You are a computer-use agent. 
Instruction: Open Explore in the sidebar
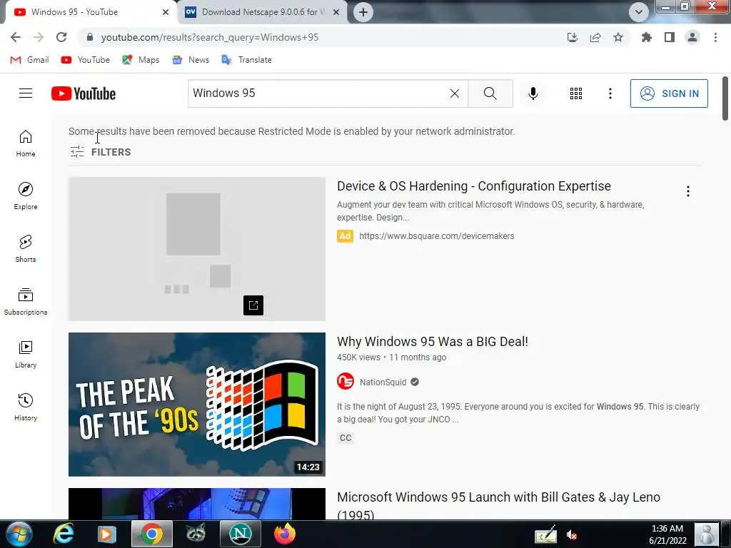click(26, 196)
